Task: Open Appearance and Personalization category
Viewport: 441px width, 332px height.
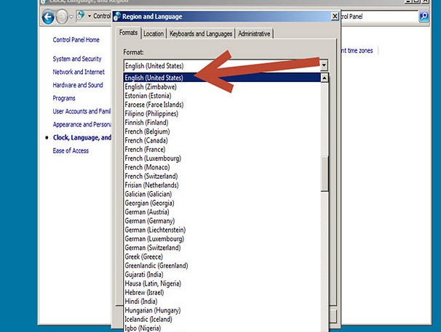Action: [82, 124]
